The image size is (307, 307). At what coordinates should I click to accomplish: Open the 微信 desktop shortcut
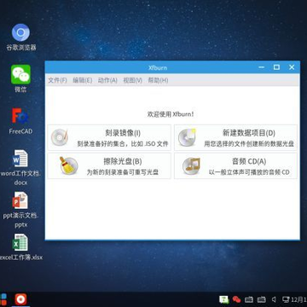(x=20, y=78)
